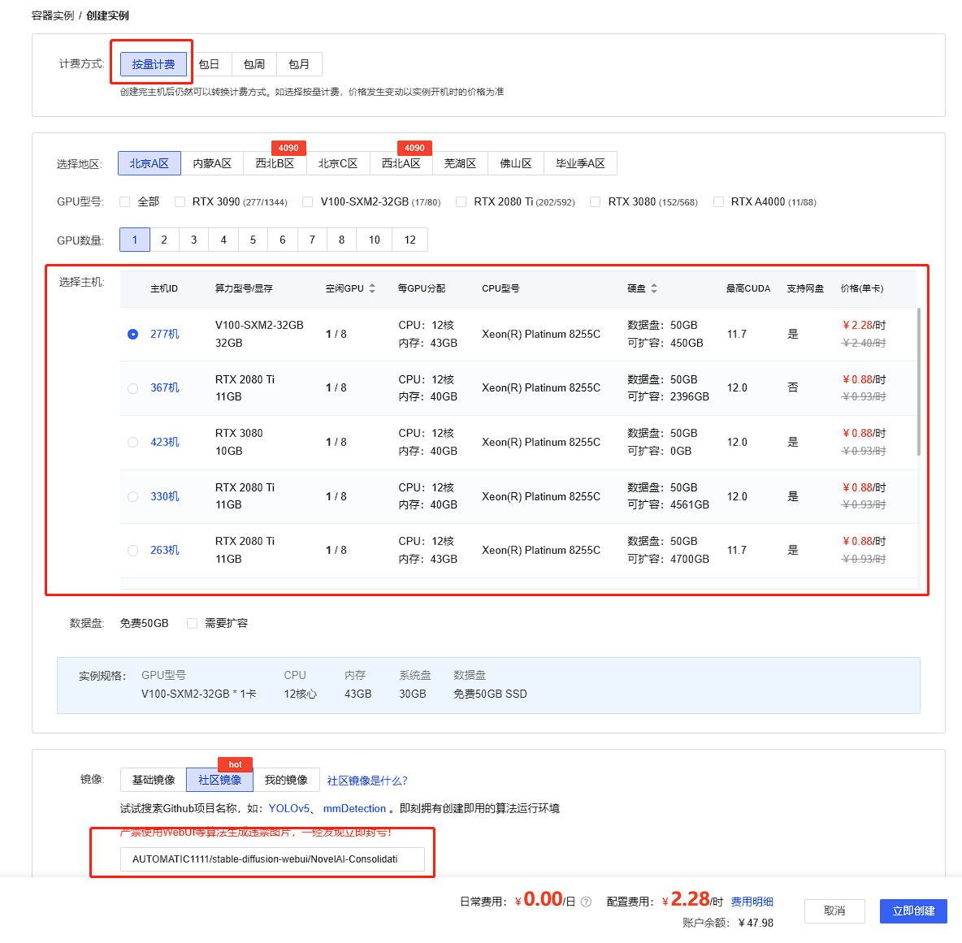Select the 西北B区 region
The width and height of the screenshot is (962, 943).
tap(275, 164)
